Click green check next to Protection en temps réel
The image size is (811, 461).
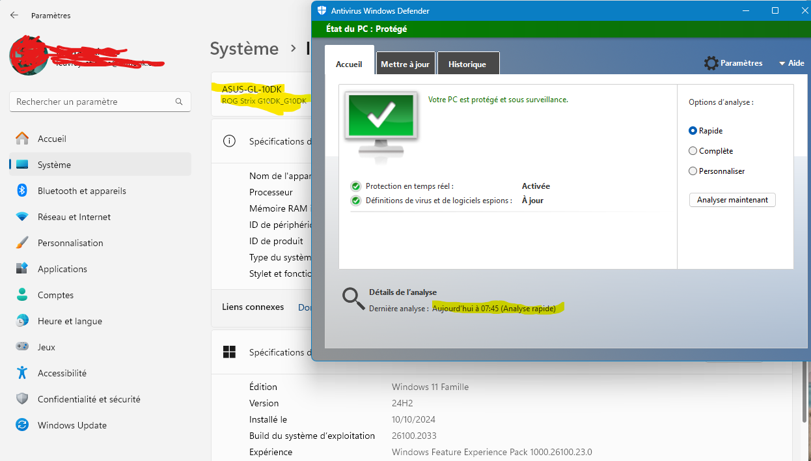pos(355,186)
